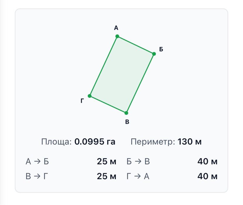Click the label Б beside the polygon

click(161, 49)
